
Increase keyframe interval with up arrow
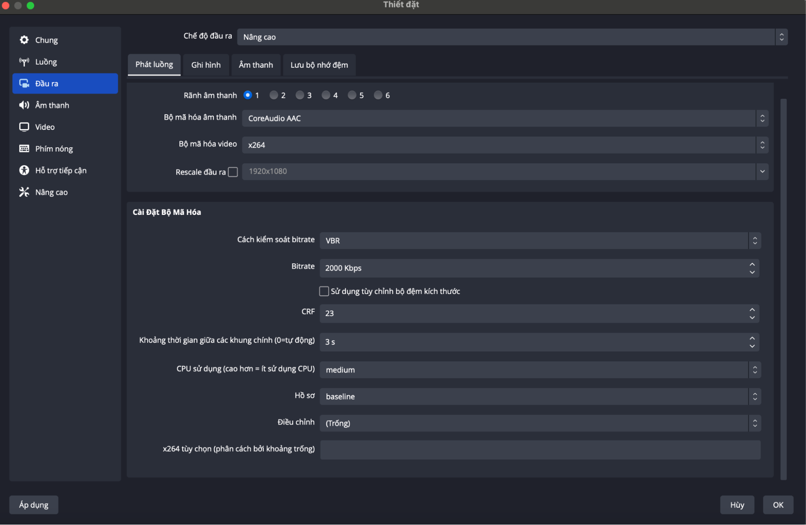[x=752, y=338]
